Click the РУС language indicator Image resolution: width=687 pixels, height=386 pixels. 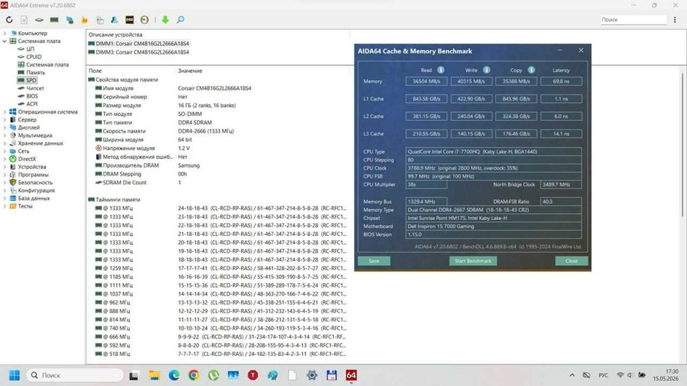pyautogui.click(x=603, y=376)
